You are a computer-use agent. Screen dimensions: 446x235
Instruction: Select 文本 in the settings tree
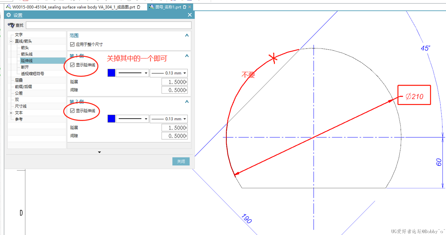pyautogui.click(x=19, y=113)
